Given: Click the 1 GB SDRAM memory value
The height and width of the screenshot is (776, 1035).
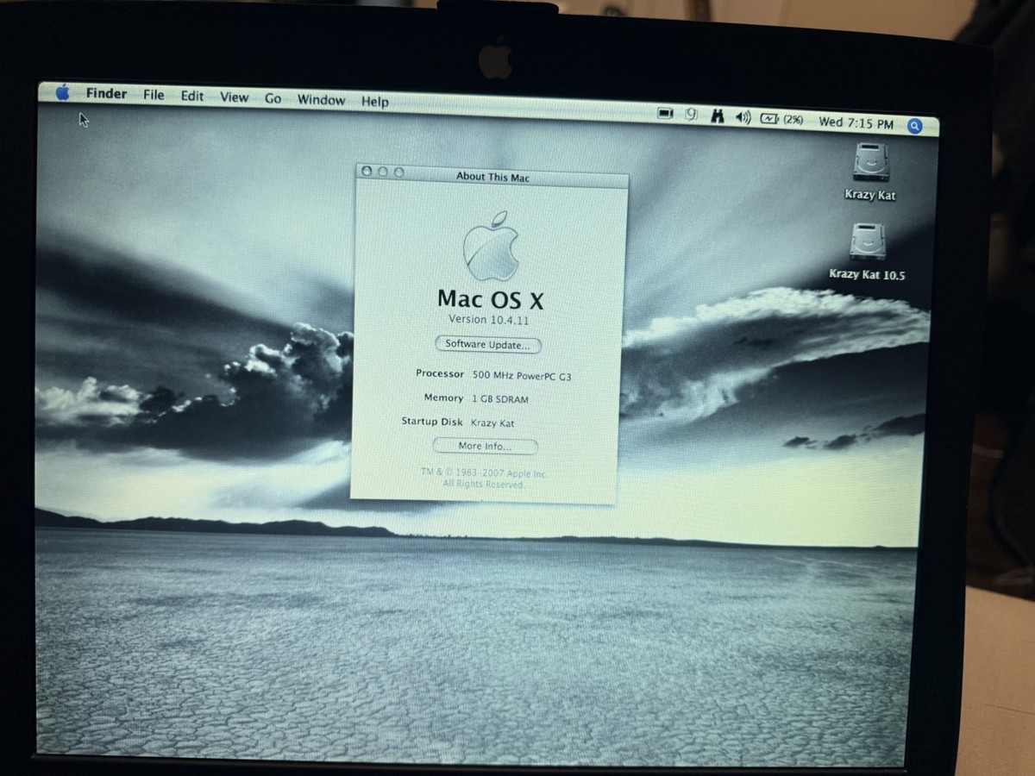Looking at the screenshot, I should pos(500,400).
